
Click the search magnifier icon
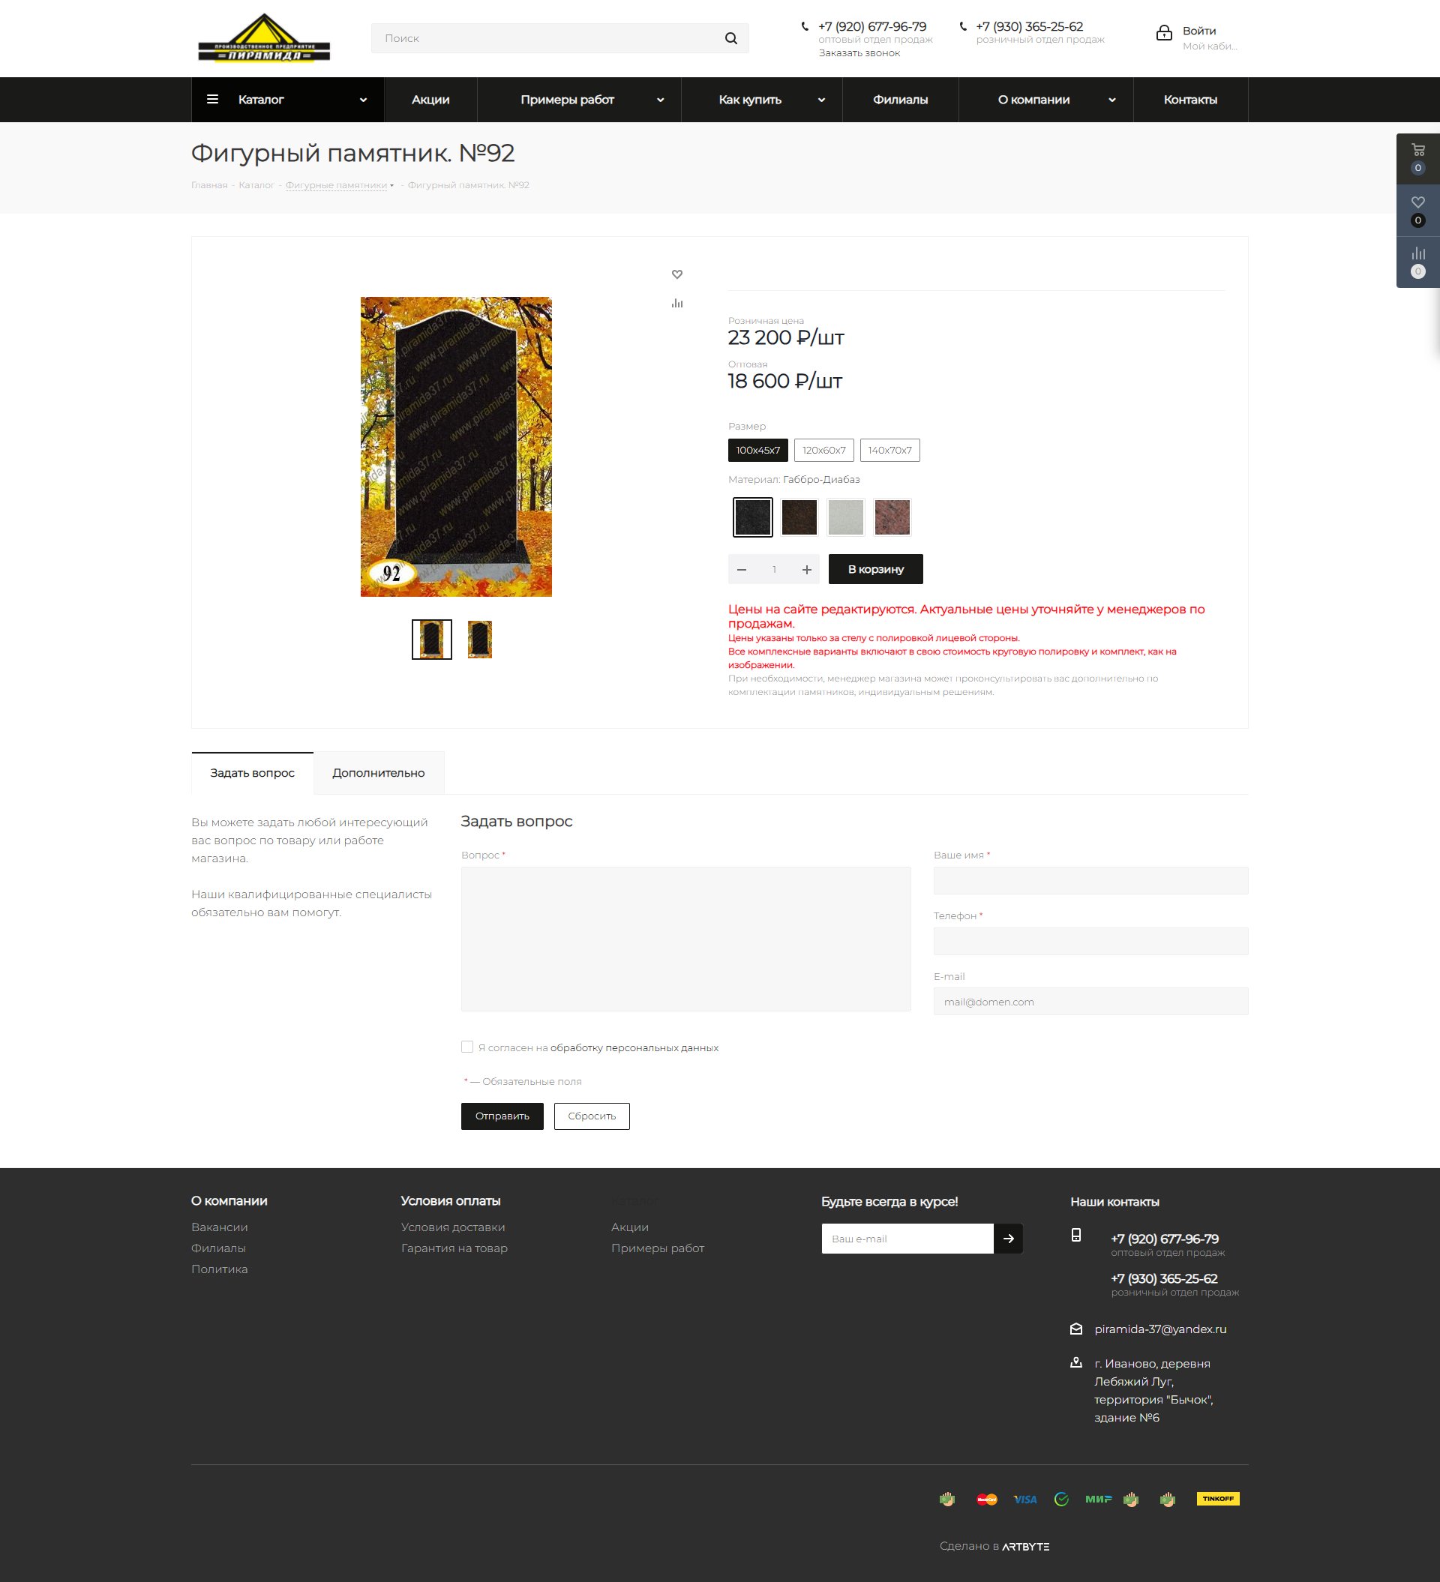coord(731,38)
